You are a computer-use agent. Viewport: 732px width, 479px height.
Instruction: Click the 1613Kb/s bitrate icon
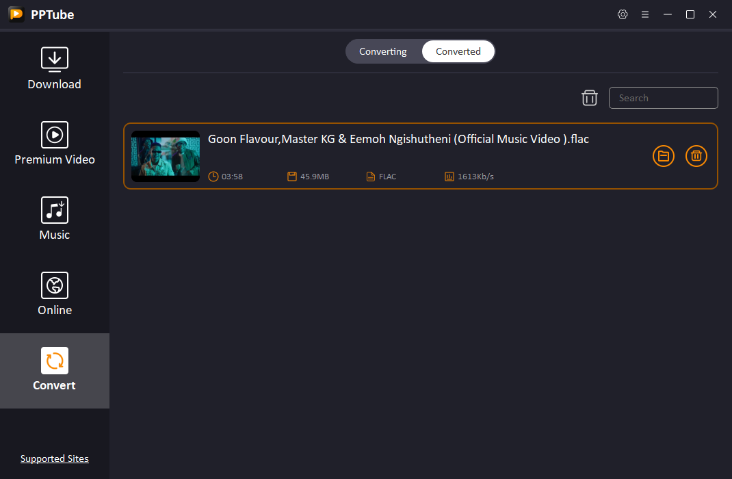[x=449, y=177]
